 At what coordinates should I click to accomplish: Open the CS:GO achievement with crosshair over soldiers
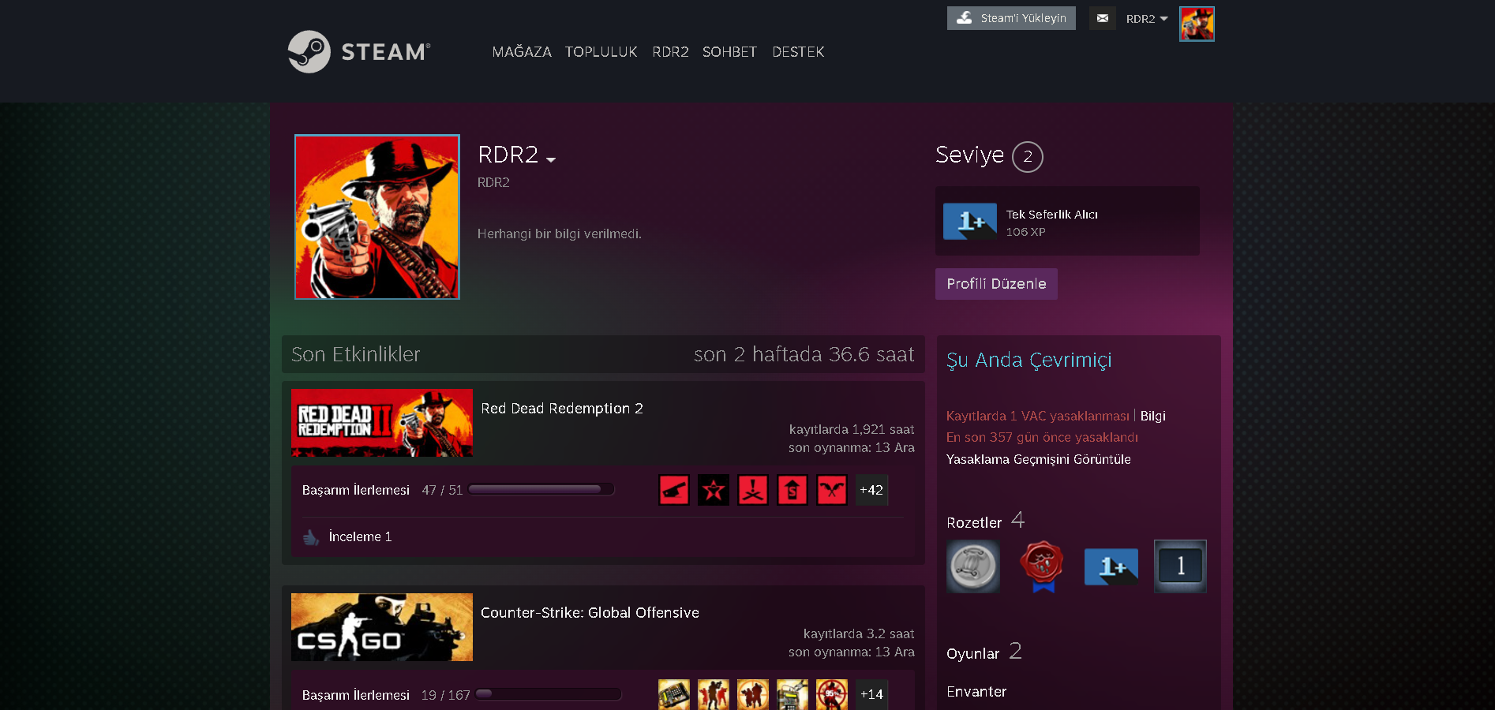[x=753, y=694]
